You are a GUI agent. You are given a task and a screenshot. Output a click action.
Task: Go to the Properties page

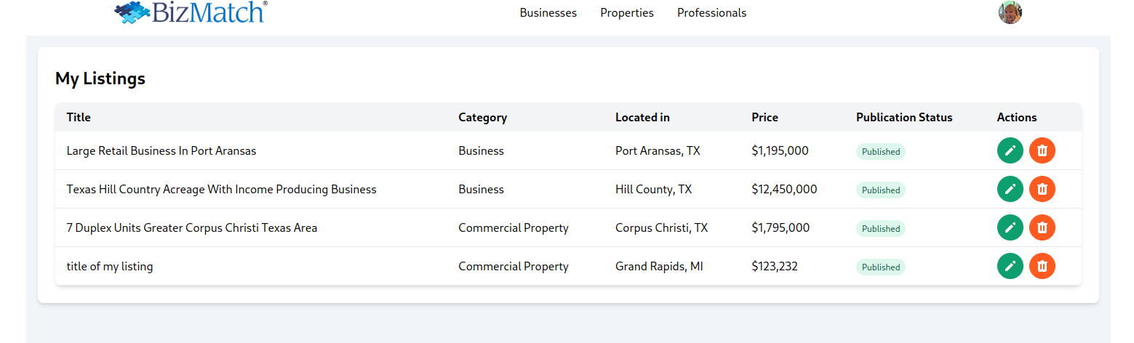click(x=626, y=13)
